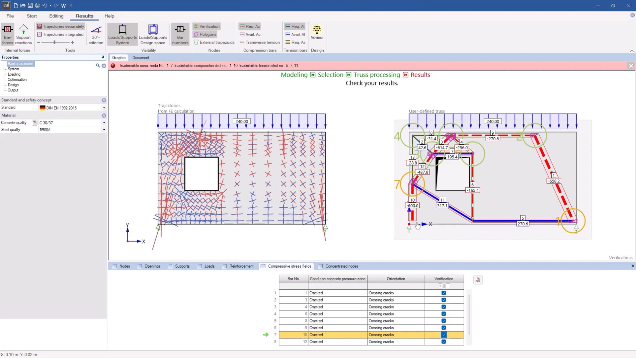Save file from quick access toolbar
This screenshot has width=636, height=358.
tap(30, 6)
